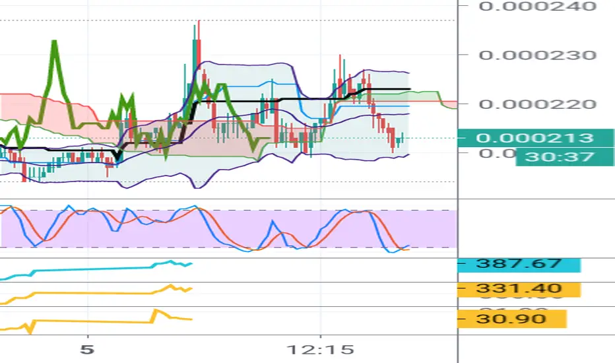Screen dimensions: 615x363
Task: Click the current price tag 0.000213
Action: [x=536, y=138]
